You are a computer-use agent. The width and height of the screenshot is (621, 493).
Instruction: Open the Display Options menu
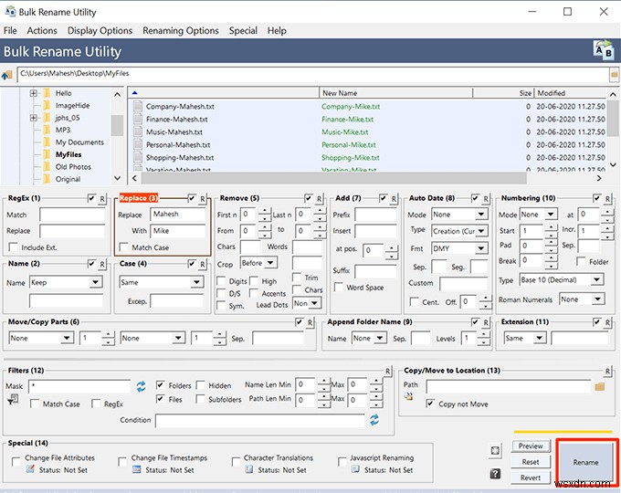[x=100, y=30]
